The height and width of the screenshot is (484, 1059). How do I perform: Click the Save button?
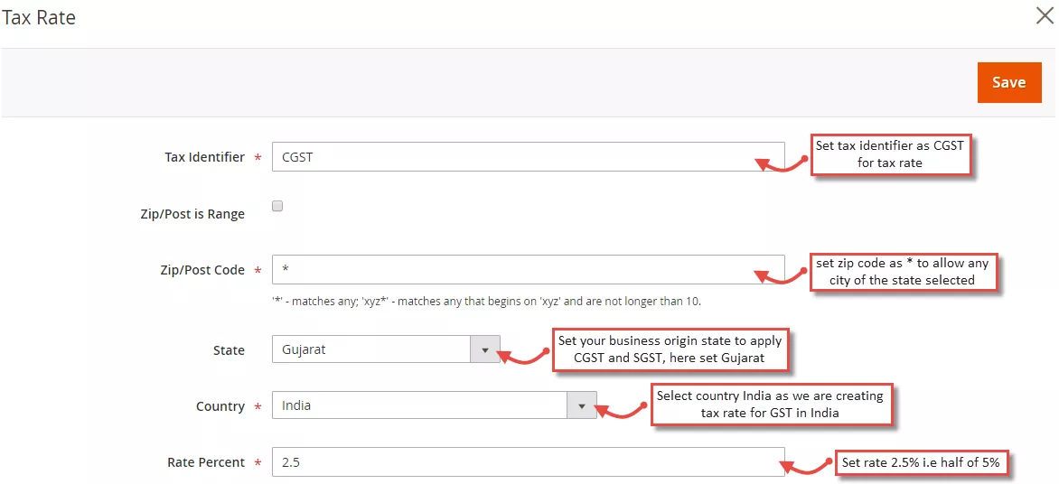coord(1008,82)
